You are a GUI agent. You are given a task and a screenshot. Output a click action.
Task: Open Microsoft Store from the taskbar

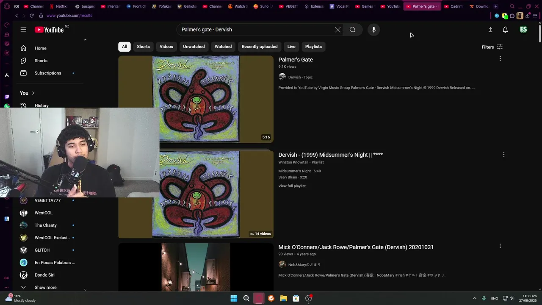pos(296,298)
